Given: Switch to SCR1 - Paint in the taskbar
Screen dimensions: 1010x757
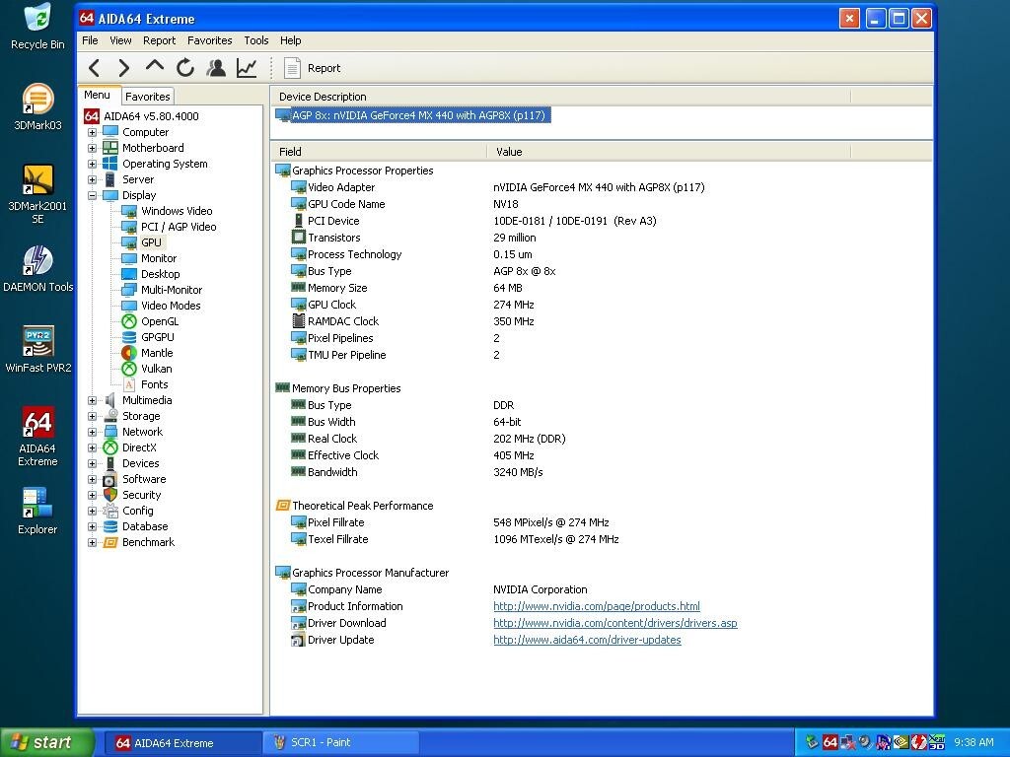Looking at the screenshot, I should coord(341,743).
